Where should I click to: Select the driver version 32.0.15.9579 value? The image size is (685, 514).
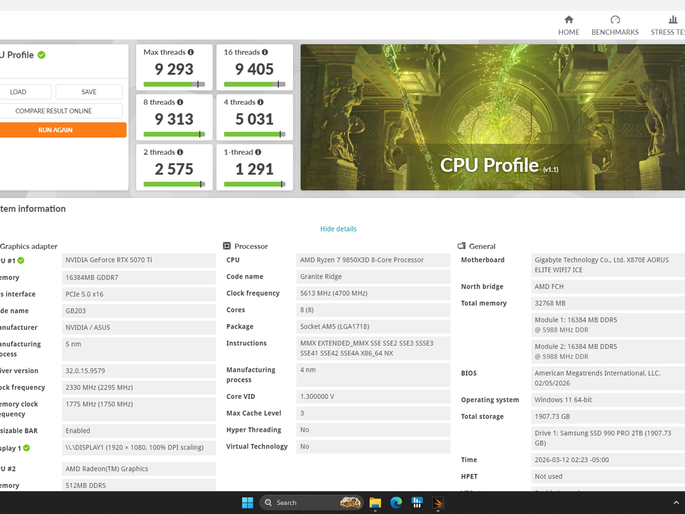139,371
